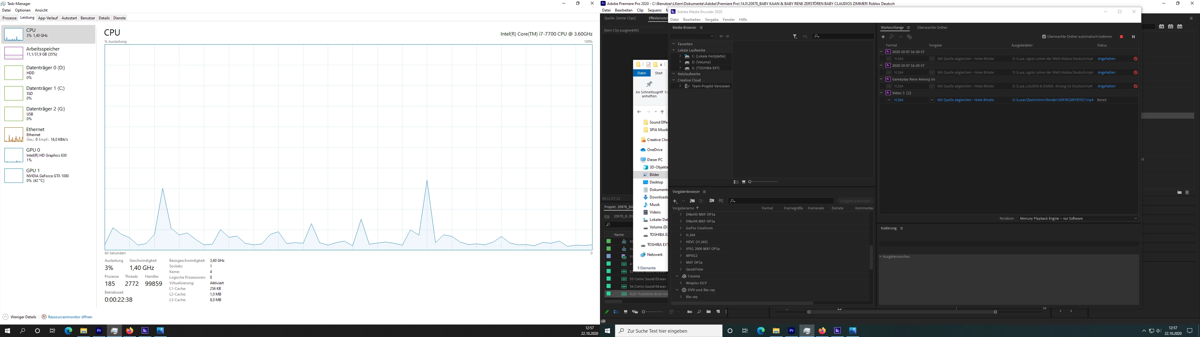Collapse Cinema preset category
1200x337 pixels.
tap(677, 276)
